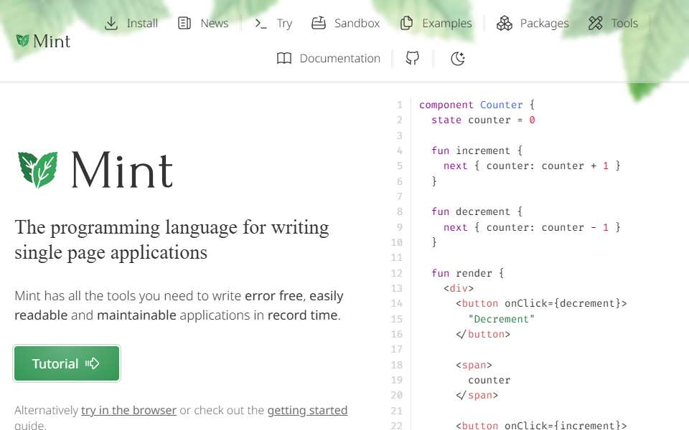Toggle dark mode with moon icon
The image size is (689, 430).
point(458,58)
